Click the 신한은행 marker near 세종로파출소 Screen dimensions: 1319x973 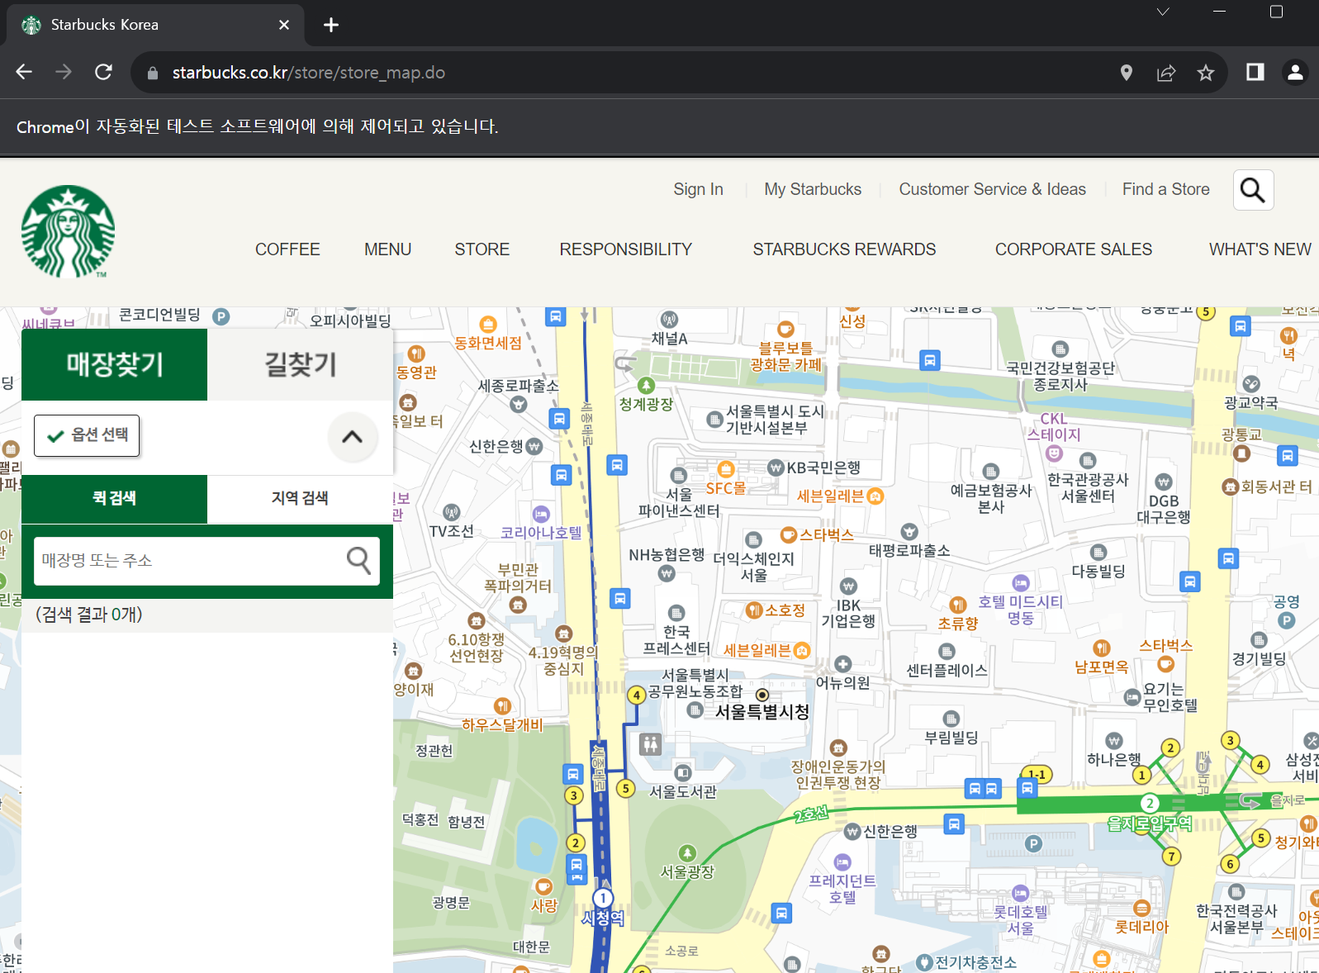[x=534, y=446]
